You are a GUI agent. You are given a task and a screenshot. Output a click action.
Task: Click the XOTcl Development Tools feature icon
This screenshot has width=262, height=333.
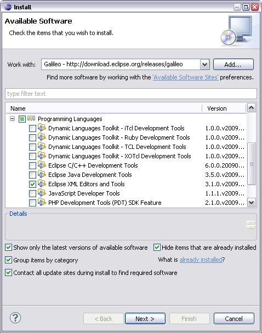click(x=42, y=156)
